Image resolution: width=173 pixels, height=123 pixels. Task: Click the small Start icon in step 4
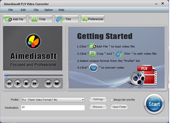pos(93,68)
